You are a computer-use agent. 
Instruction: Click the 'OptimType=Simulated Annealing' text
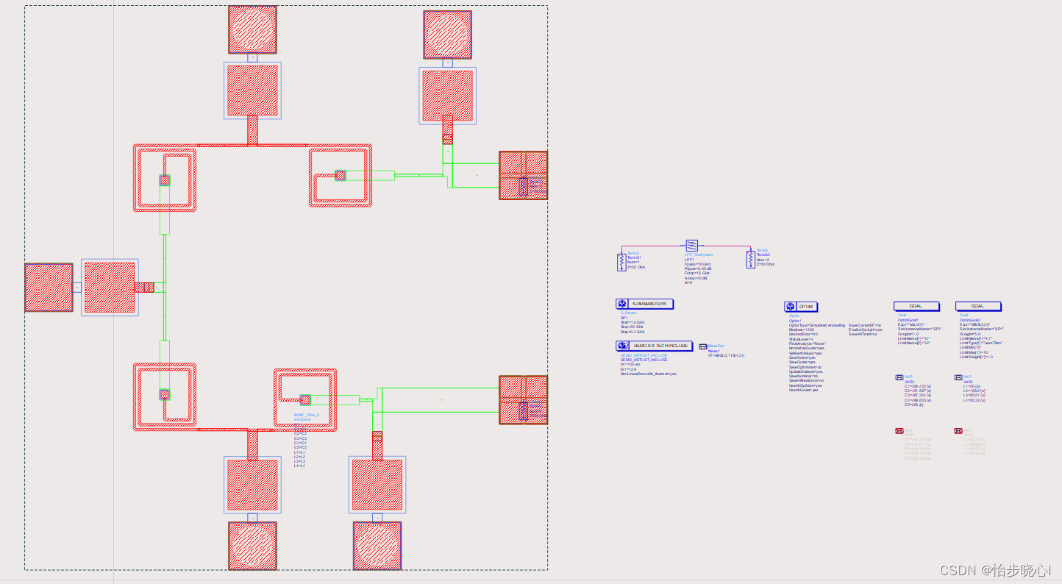(817, 325)
